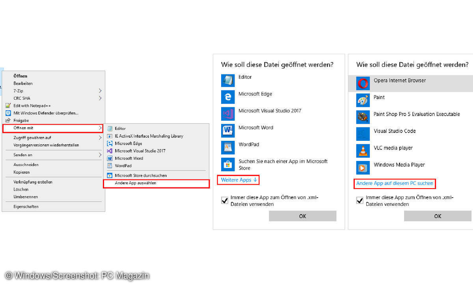Viewport: 473px width, 284px height.
Task: Confirm with OK in the dialog listing Opera
Action: (438, 216)
